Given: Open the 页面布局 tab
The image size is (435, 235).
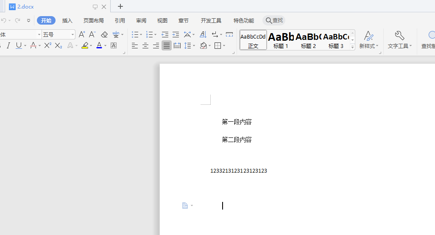Looking at the screenshot, I should 94,20.
